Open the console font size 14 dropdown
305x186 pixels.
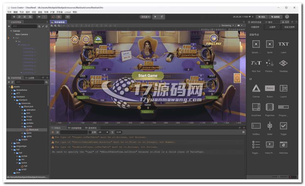pyautogui.click(x=118, y=132)
